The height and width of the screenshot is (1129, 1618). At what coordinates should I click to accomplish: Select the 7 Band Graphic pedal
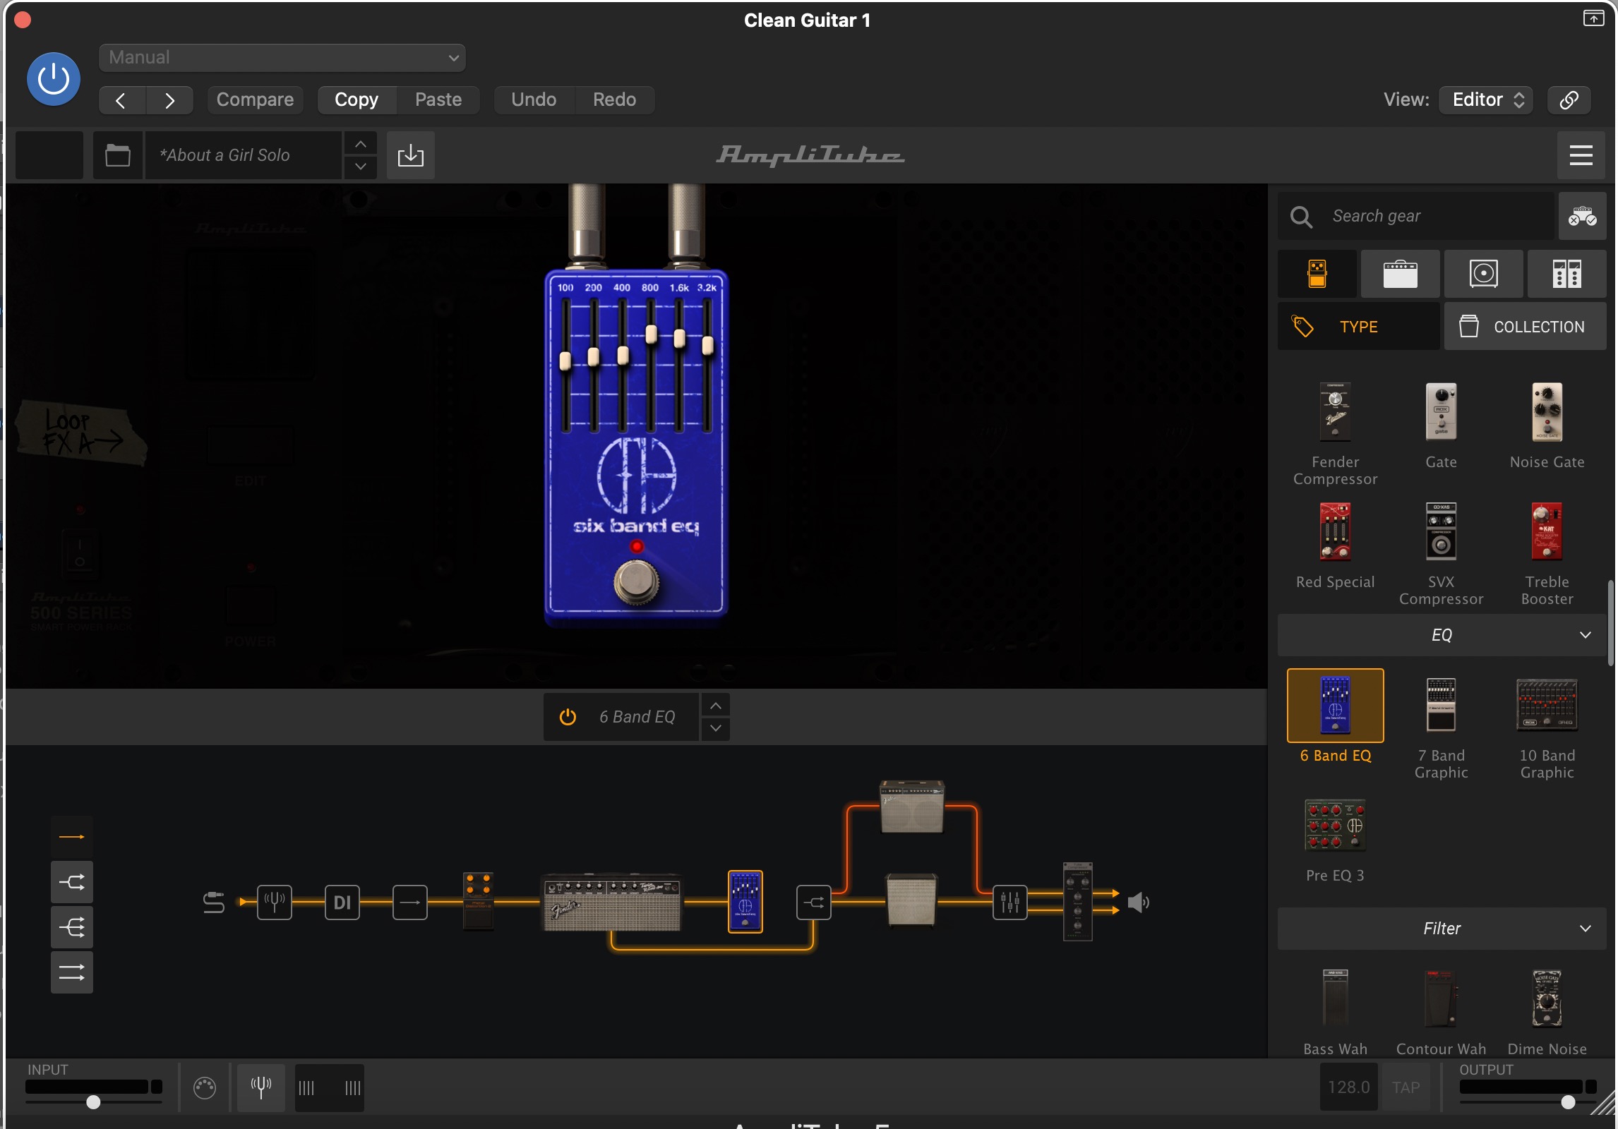[x=1442, y=727]
